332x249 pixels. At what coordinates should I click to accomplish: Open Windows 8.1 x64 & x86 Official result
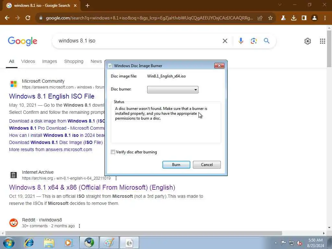pos(92,187)
